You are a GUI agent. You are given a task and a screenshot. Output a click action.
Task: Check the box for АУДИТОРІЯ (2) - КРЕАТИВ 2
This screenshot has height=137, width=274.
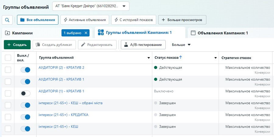click(8, 70)
